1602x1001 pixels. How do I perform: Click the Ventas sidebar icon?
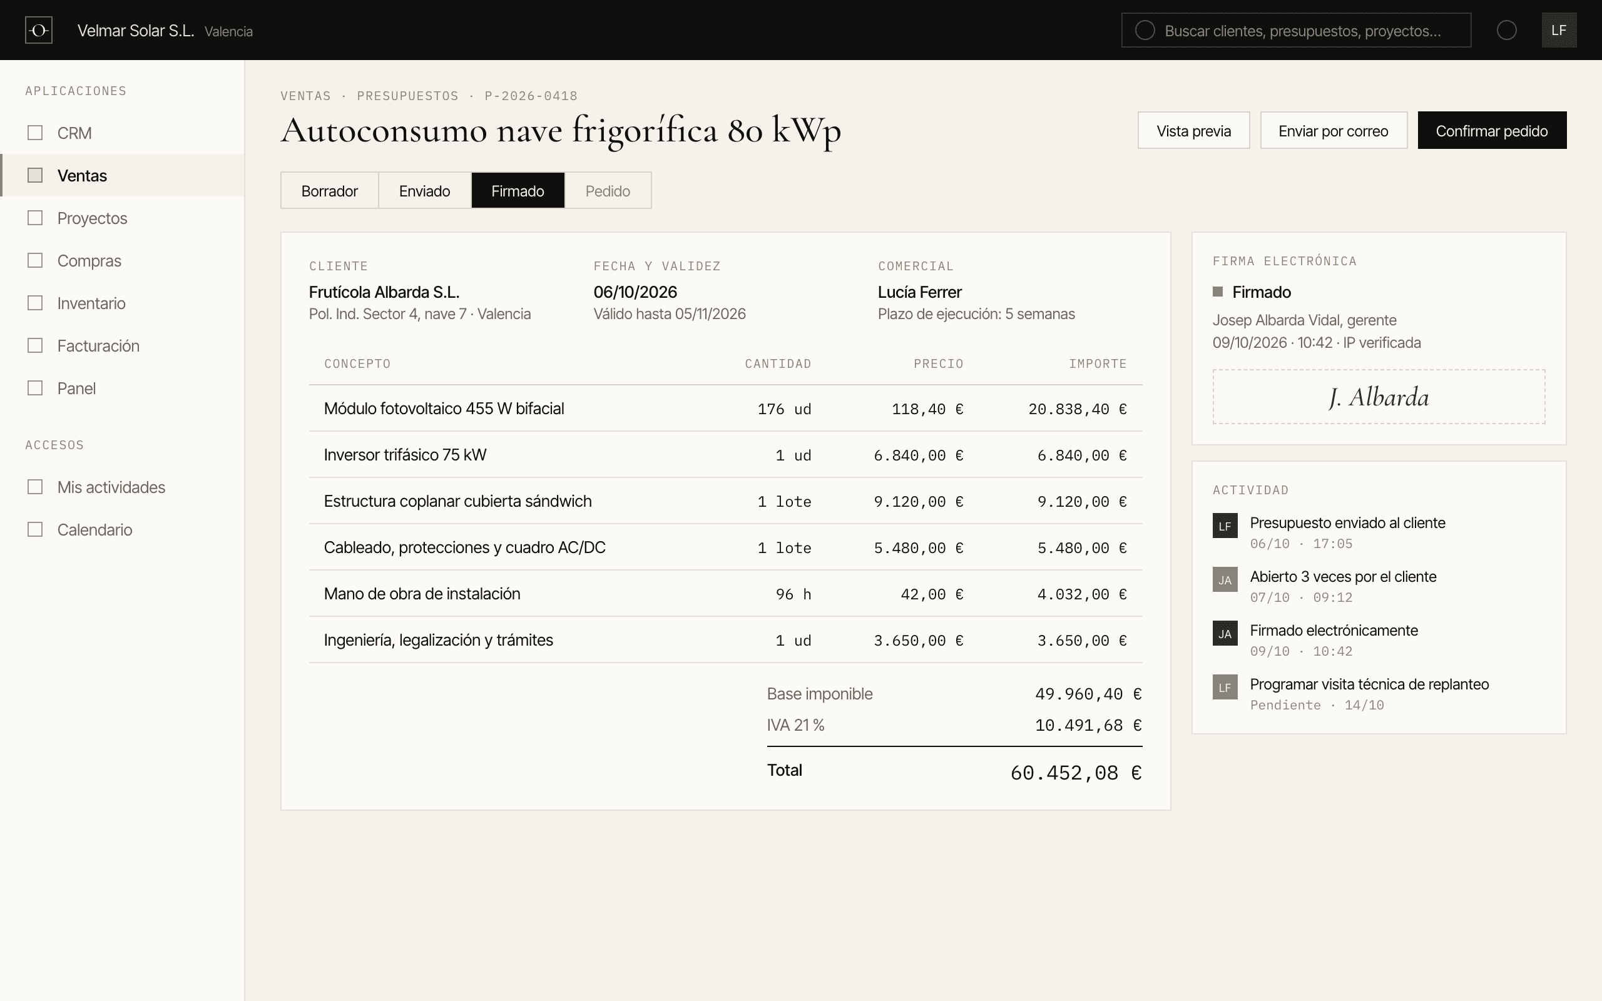[x=35, y=175]
